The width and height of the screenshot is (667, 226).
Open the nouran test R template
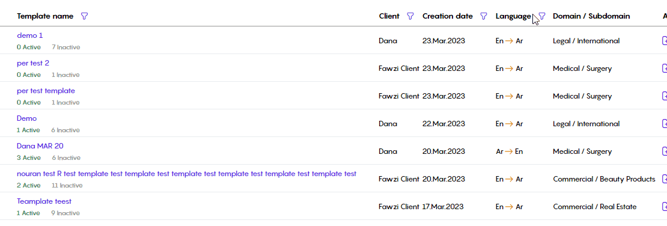[187, 174]
